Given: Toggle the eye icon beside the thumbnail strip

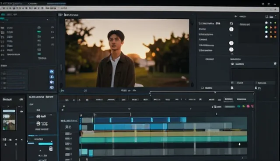Looking at the screenshot, I should coord(21,112).
